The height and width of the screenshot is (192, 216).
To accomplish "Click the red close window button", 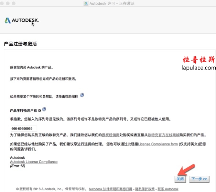I will pyautogui.click(x=2, y=3).
